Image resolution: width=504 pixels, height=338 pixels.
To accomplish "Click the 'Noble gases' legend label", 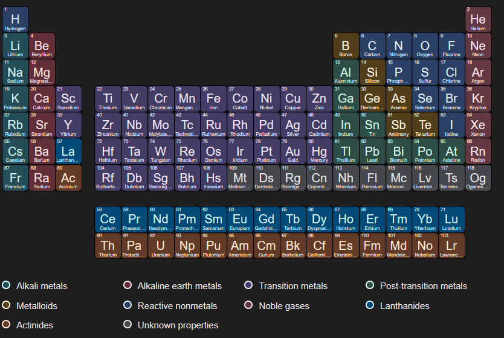I will [284, 306].
